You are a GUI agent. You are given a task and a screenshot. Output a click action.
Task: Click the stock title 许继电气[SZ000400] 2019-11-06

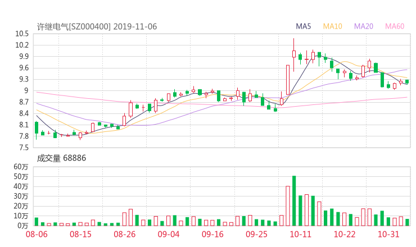pyautogui.click(x=97, y=27)
